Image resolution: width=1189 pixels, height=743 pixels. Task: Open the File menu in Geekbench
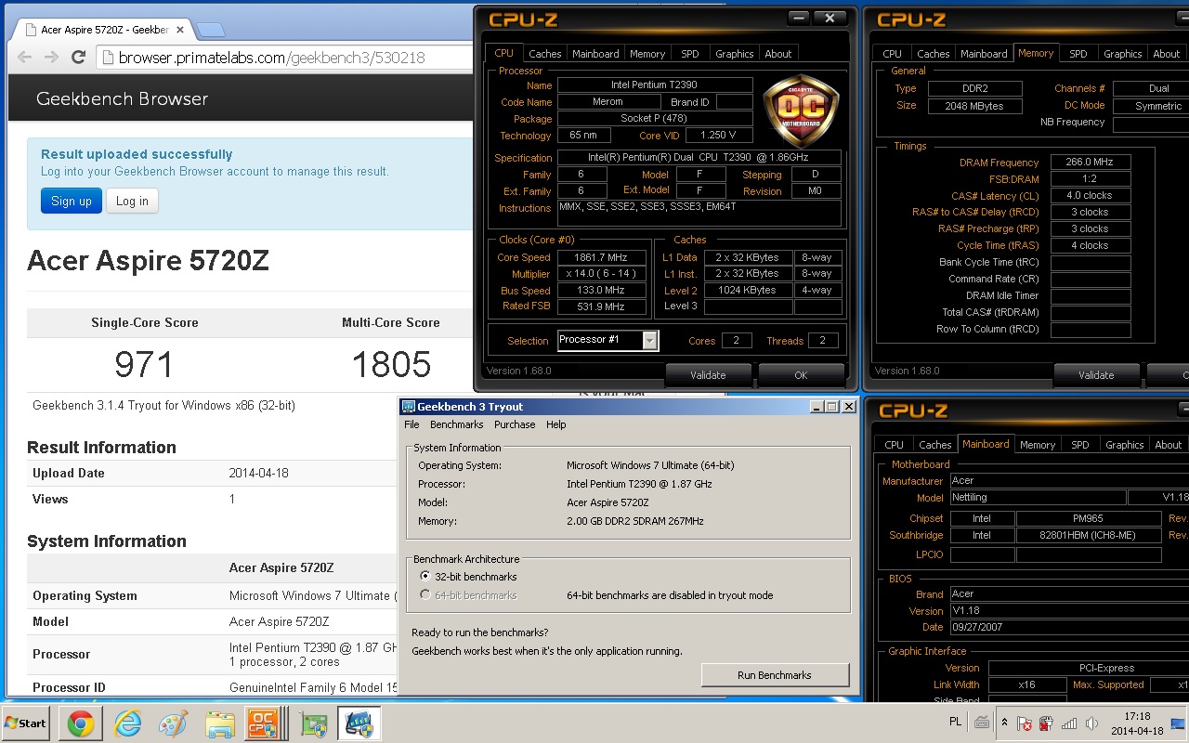(412, 424)
